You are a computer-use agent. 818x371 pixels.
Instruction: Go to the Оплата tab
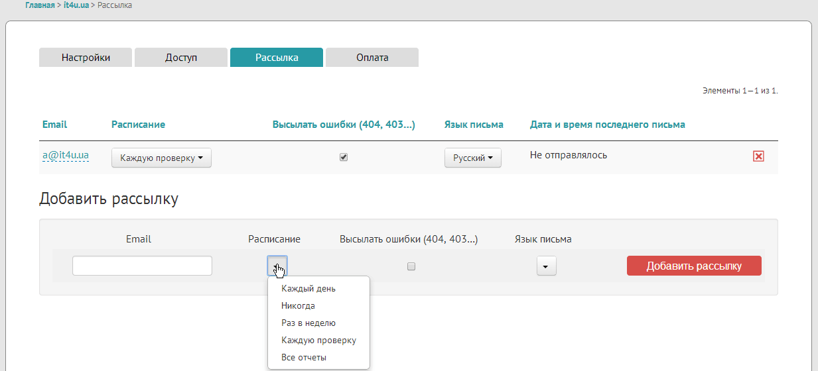pyautogui.click(x=372, y=58)
